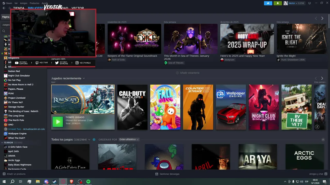Expand the Jugados recientemente shelf dropdown

coord(84,78)
